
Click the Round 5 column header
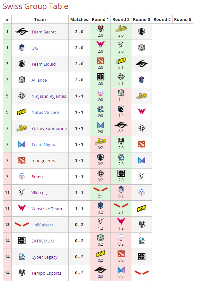182,19
